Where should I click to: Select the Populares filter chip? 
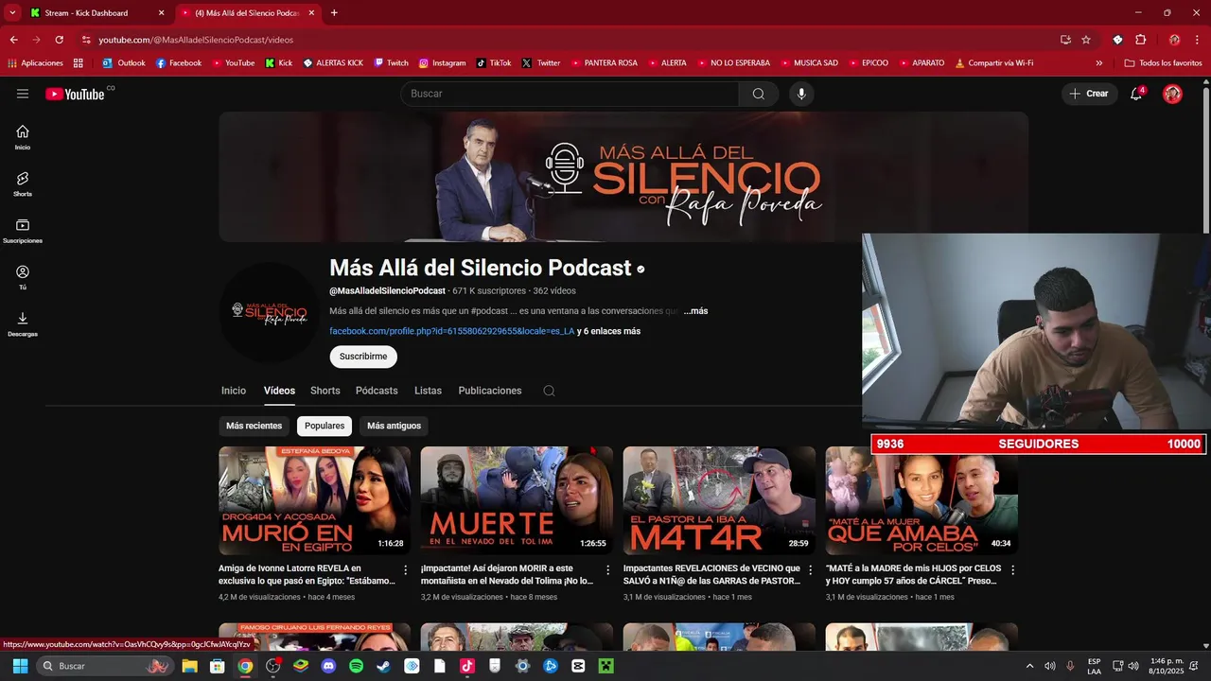[x=325, y=426]
